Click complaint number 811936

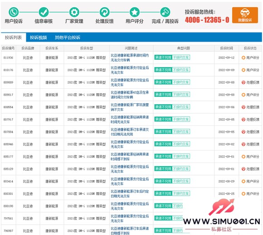pos(8,58)
